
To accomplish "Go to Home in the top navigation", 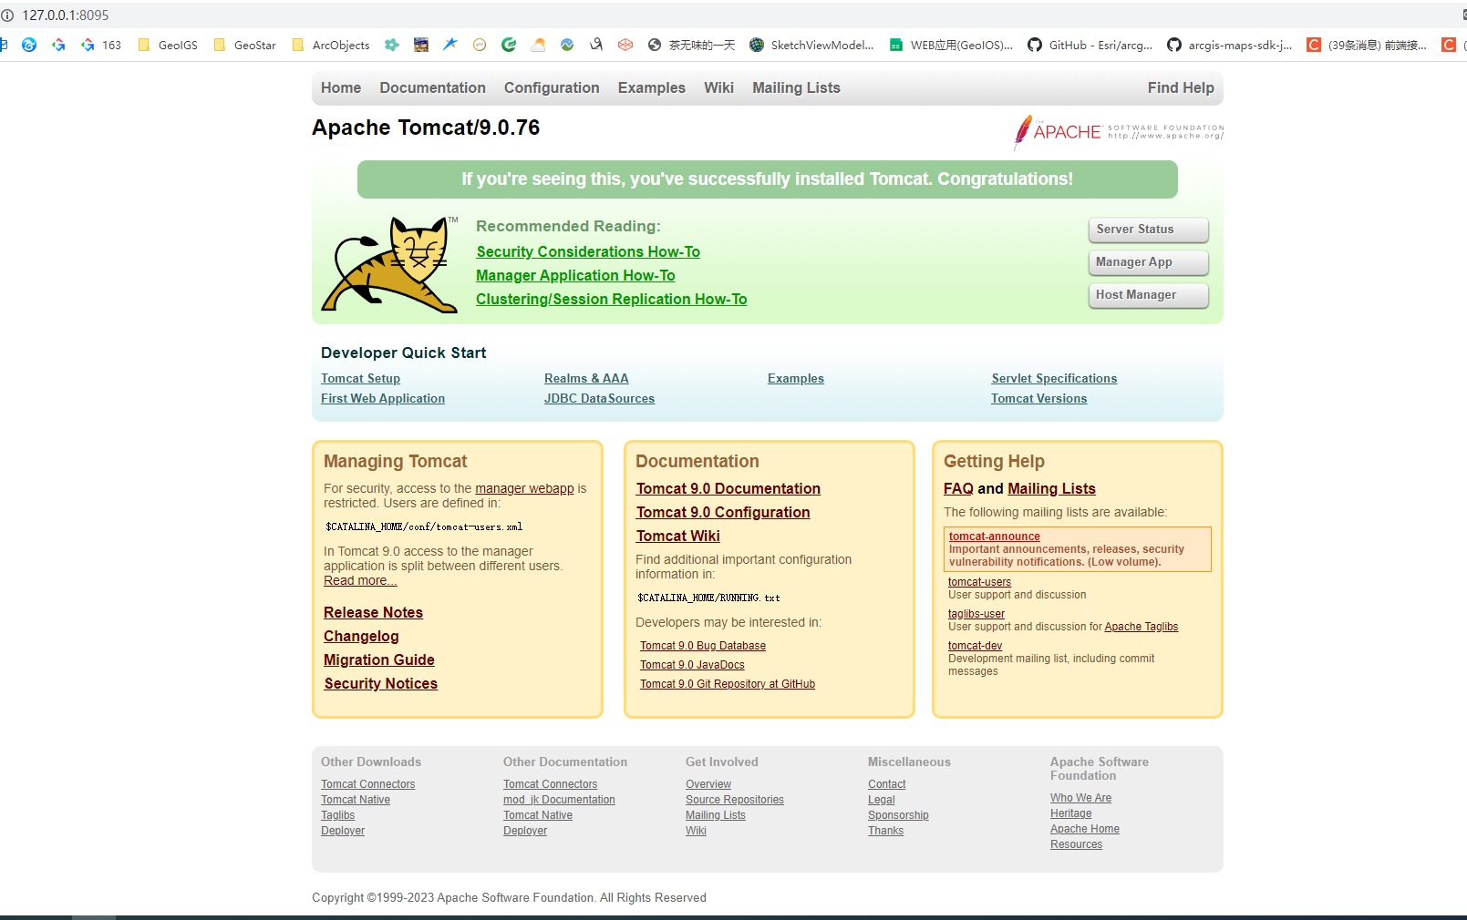I will (341, 87).
